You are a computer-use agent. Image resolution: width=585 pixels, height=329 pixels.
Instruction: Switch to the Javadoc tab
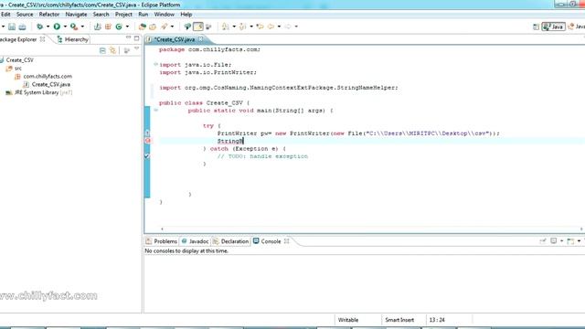coord(195,241)
